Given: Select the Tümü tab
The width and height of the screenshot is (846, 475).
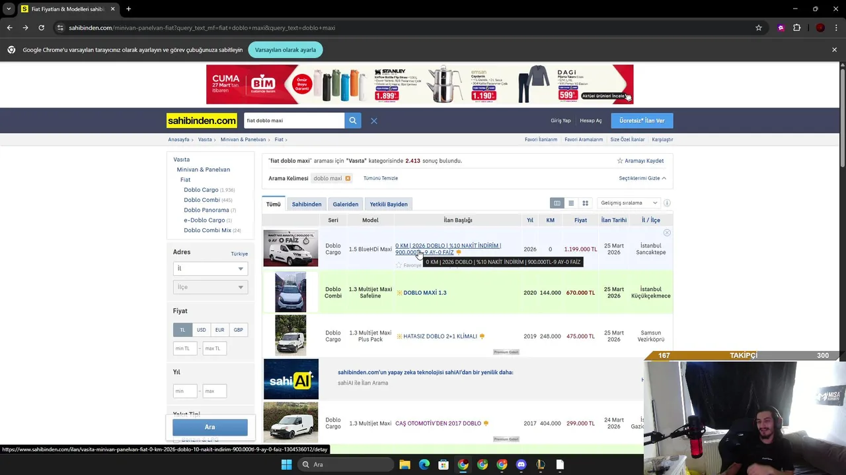Looking at the screenshot, I should pyautogui.click(x=273, y=204).
